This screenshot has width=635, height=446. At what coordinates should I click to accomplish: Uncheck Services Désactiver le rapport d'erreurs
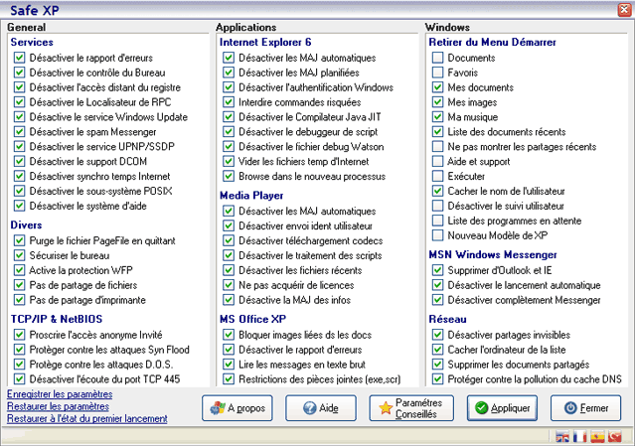pos(19,58)
